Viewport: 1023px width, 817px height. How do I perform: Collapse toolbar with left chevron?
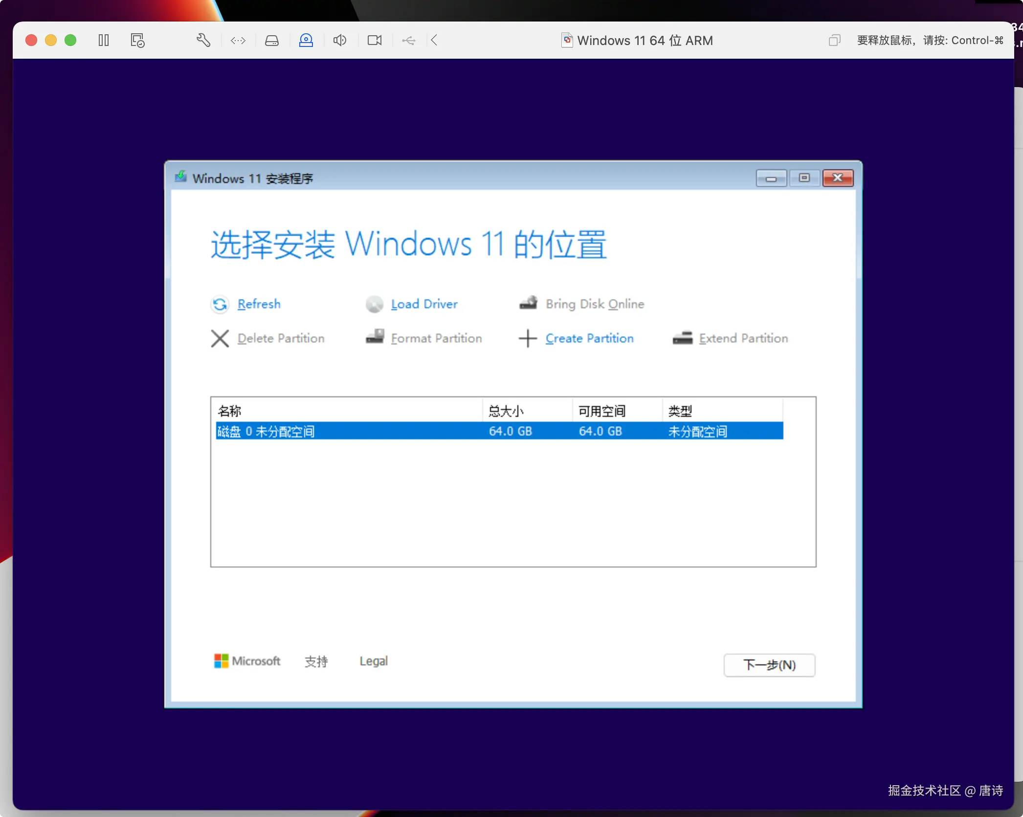pyautogui.click(x=434, y=40)
